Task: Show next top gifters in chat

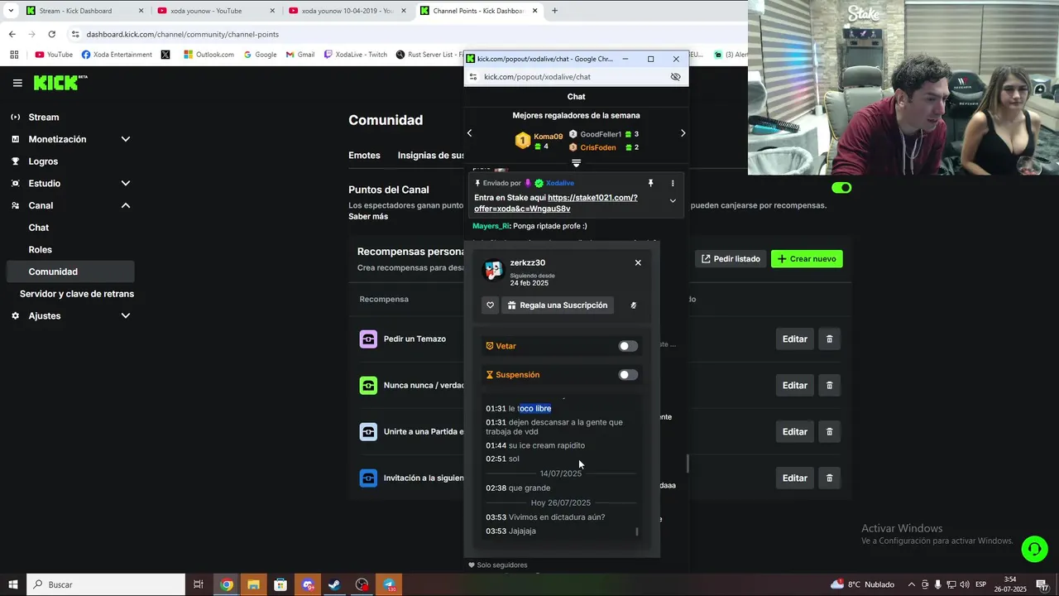Action: [683, 133]
